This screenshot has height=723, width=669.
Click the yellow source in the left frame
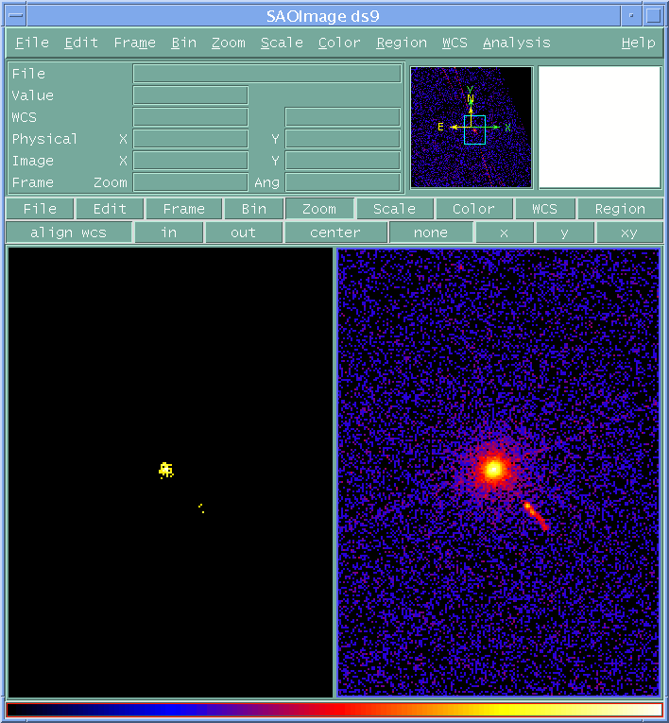click(165, 470)
